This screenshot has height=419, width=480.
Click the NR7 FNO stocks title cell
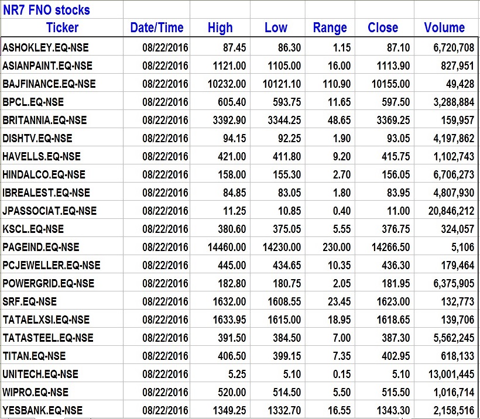(47, 10)
